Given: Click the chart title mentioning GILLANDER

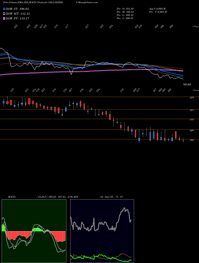Looking at the screenshot, I should pyautogui.click(x=33, y=2).
